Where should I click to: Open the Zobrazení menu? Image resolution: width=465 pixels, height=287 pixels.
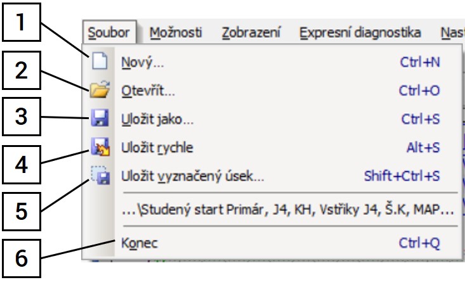[x=251, y=32]
